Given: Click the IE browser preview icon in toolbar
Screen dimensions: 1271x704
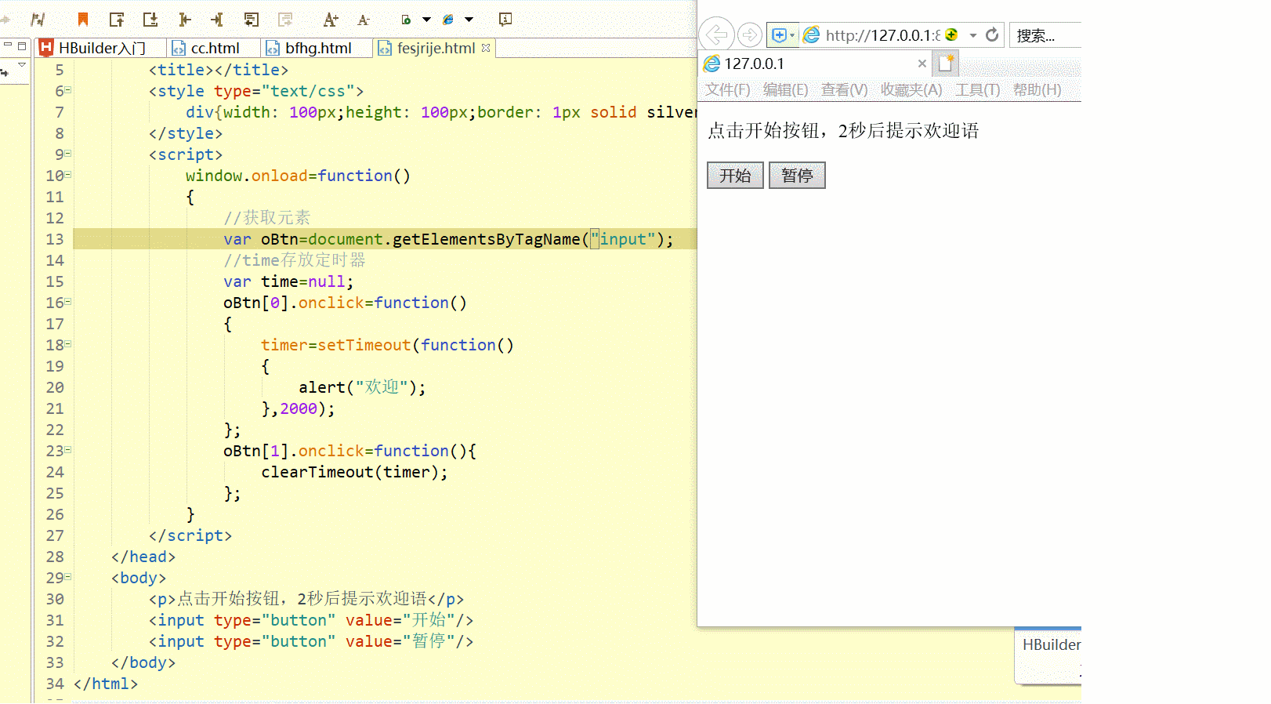Looking at the screenshot, I should (448, 20).
